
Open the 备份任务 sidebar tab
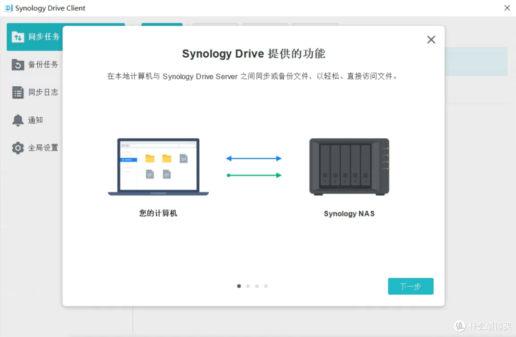(34, 64)
